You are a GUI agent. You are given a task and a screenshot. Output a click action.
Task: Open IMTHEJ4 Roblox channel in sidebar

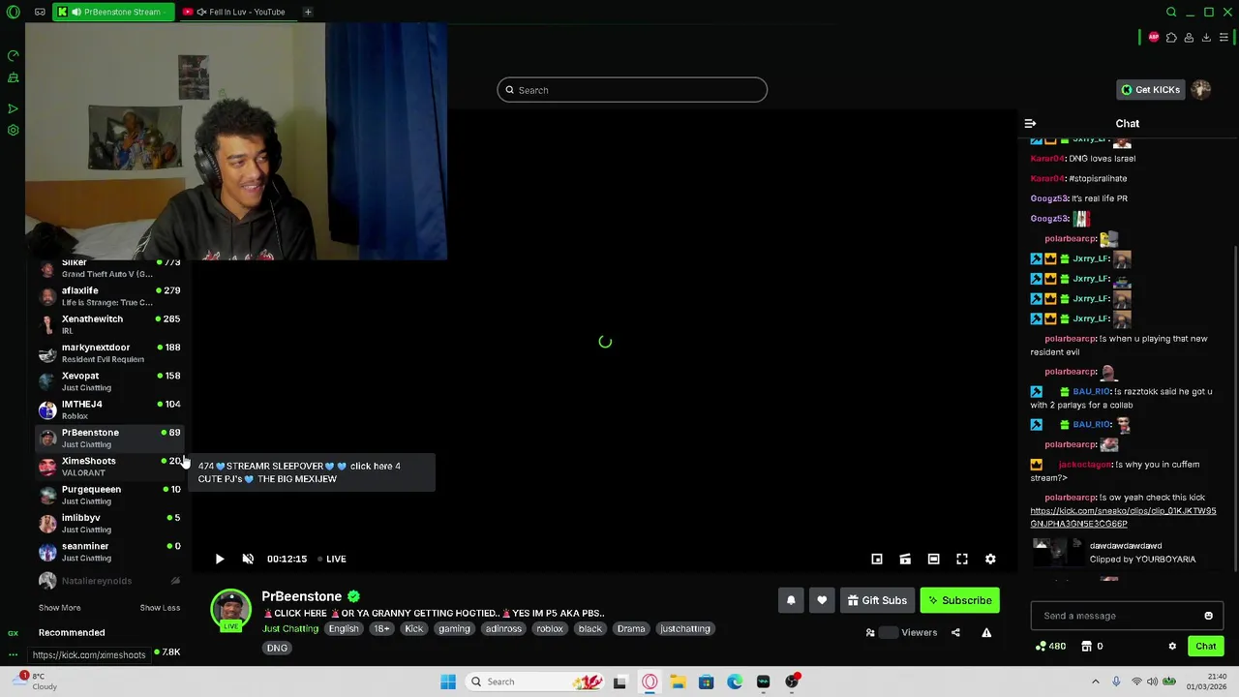point(109,409)
